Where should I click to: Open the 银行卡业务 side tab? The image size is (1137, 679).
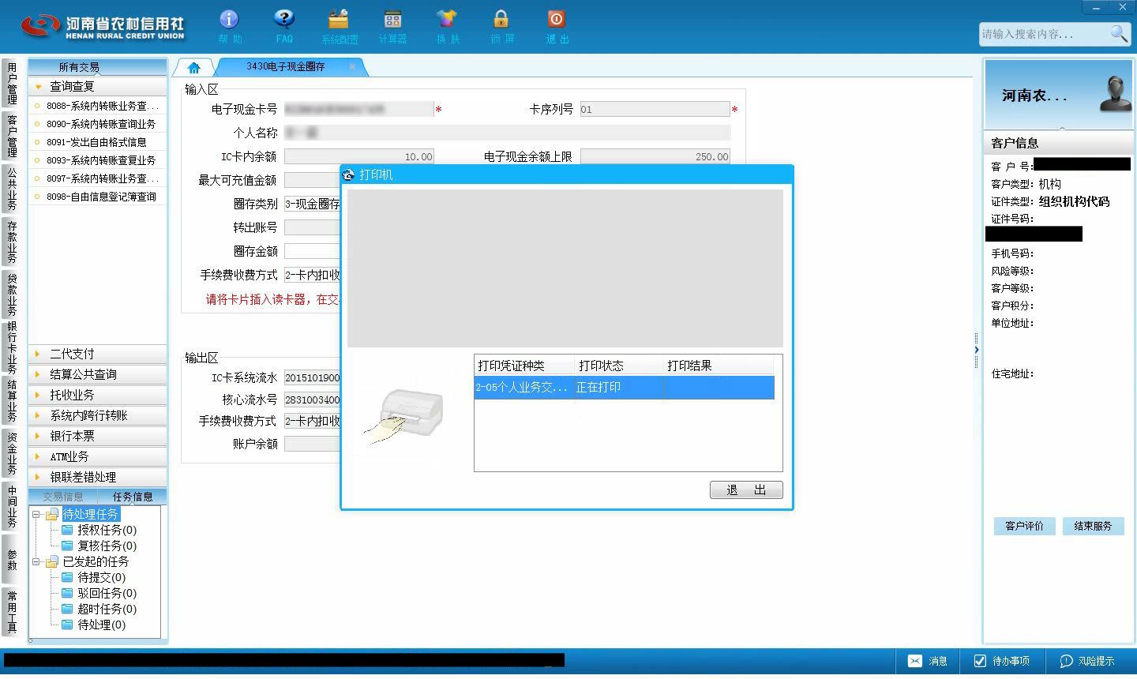pos(12,347)
